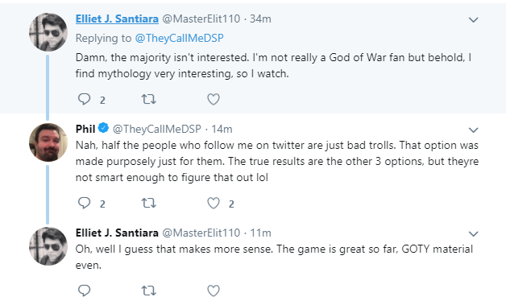Screen dimensions: 506x305
Task: Expand options chevron on Elliet's 11m tweet
Action: (x=473, y=234)
